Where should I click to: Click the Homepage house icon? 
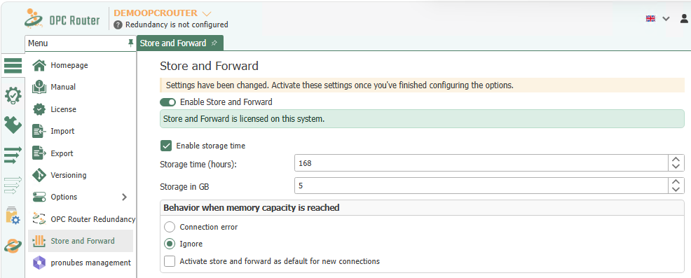point(39,65)
